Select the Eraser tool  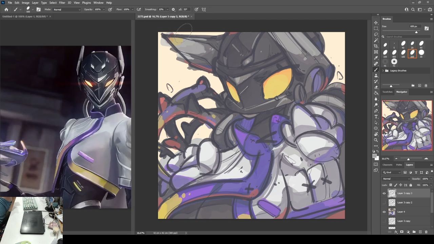click(376, 87)
